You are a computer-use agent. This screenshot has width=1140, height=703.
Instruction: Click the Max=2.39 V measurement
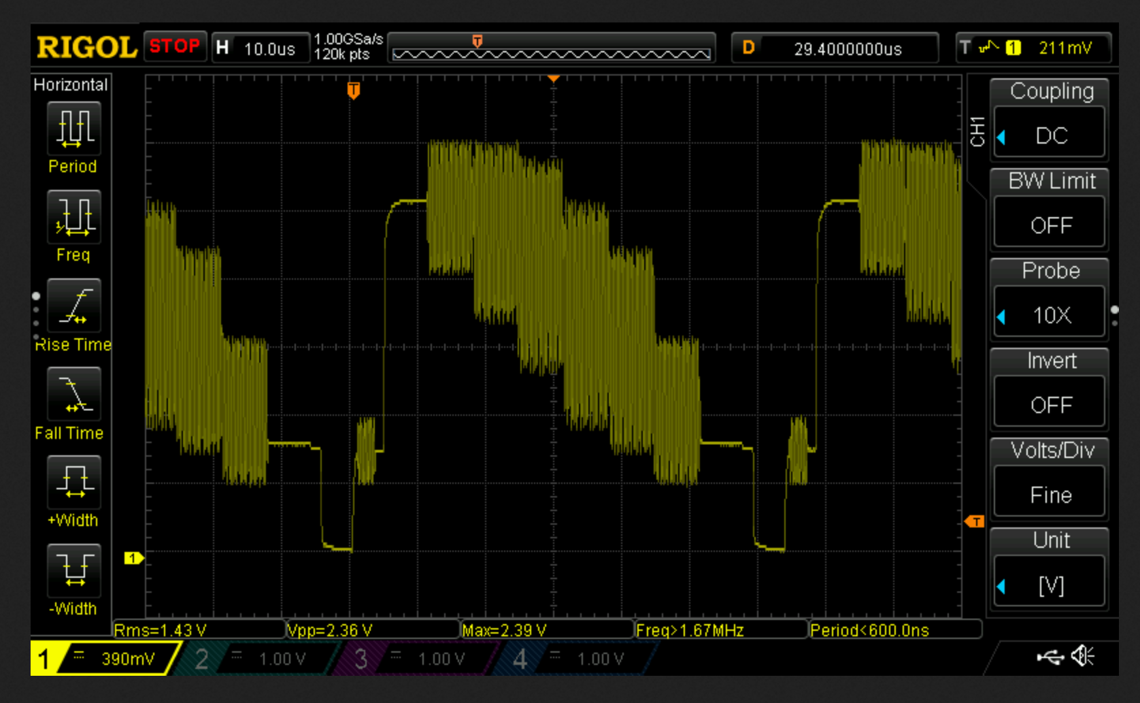pos(504,630)
